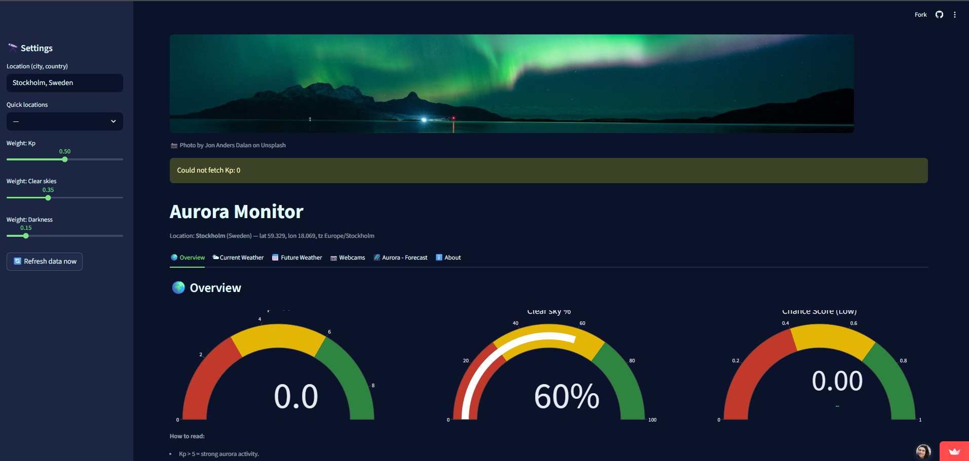Click the refresh icon in Refresh button
969x461 pixels.
[x=18, y=262]
